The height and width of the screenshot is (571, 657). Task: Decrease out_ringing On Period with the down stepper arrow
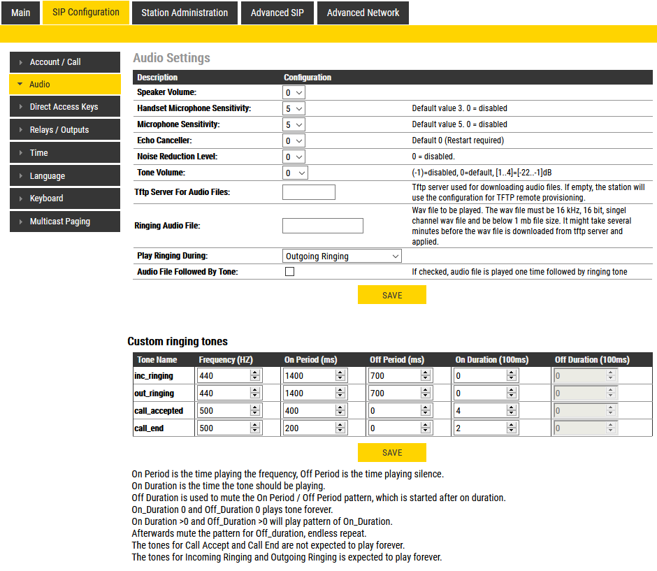tap(340, 396)
